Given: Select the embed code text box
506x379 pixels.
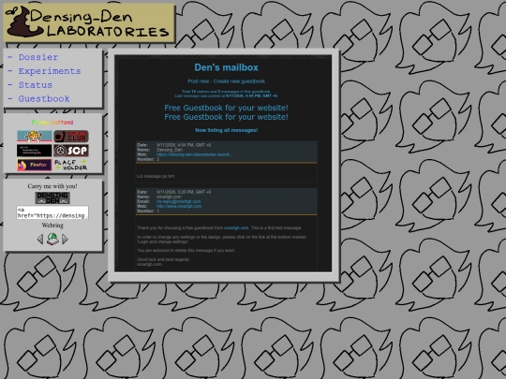Looking at the screenshot, I should pos(52,212).
